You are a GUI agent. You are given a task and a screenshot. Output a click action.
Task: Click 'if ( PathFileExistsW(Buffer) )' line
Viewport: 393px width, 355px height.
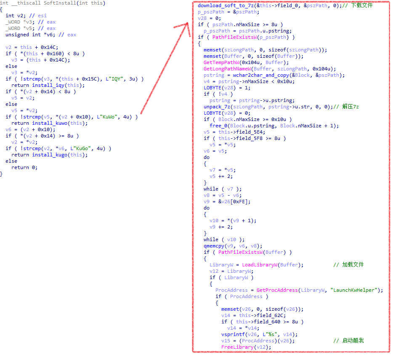point(247,252)
